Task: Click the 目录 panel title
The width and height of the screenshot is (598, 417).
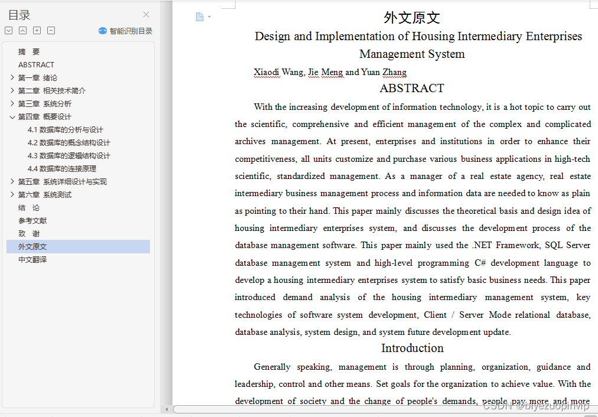Action: click(19, 15)
